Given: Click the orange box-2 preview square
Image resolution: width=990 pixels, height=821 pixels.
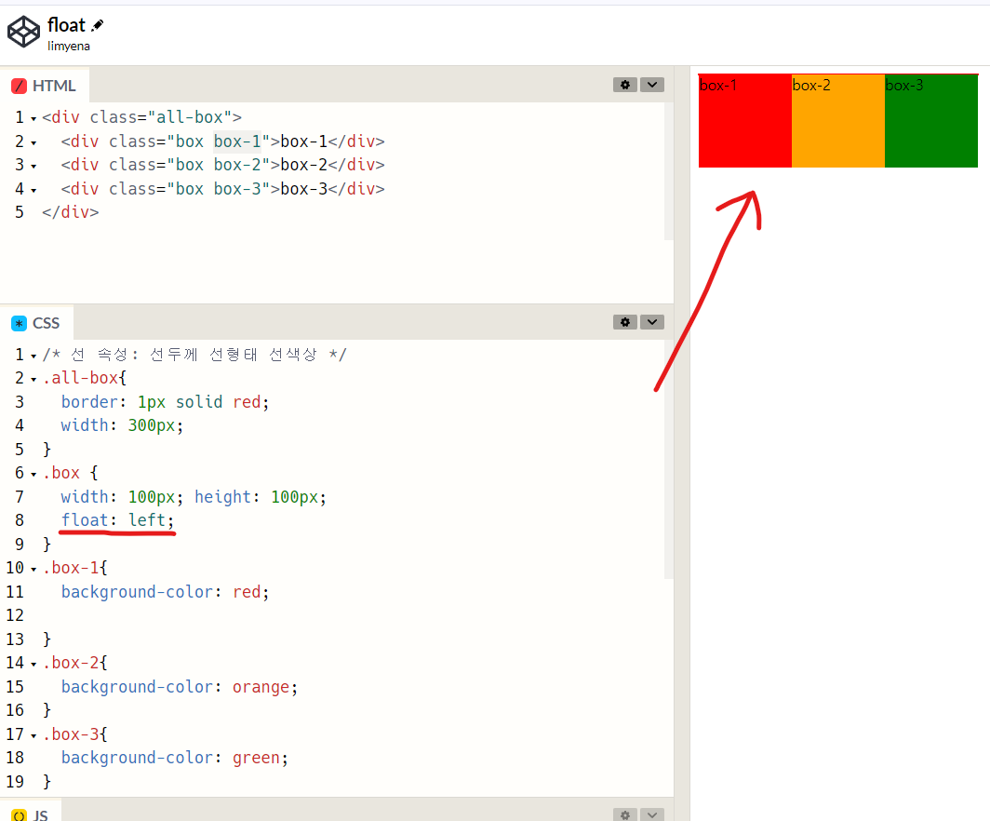Looking at the screenshot, I should pyautogui.click(x=837, y=121).
